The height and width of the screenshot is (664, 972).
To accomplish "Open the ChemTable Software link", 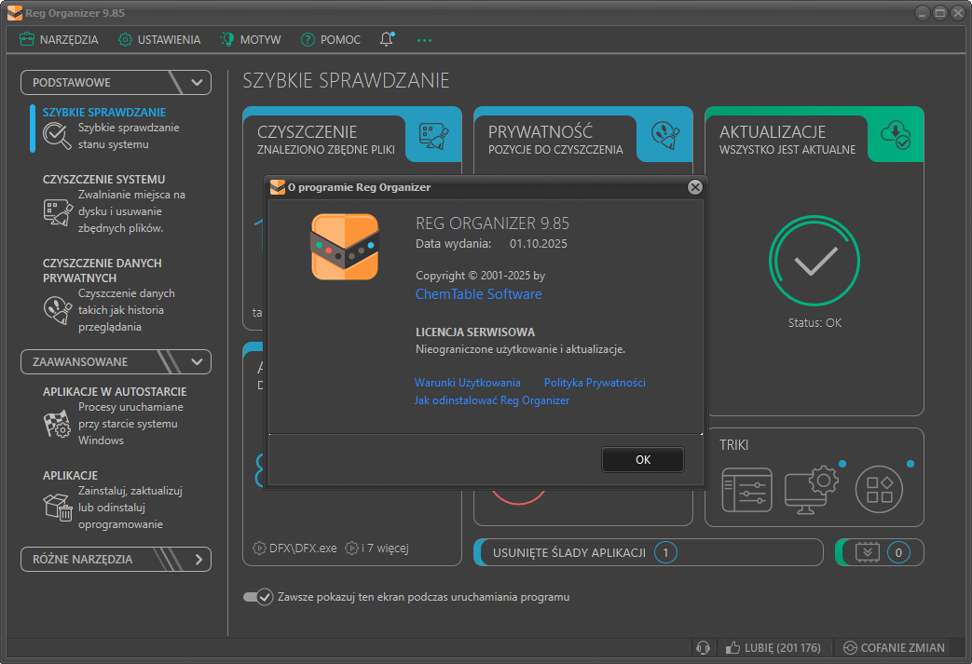I will tap(479, 294).
